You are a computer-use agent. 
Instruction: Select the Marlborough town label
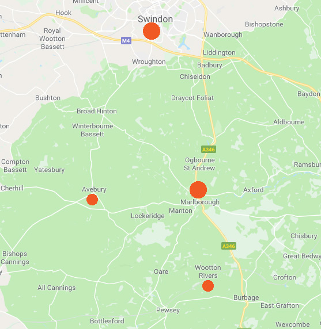click(200, 202)
